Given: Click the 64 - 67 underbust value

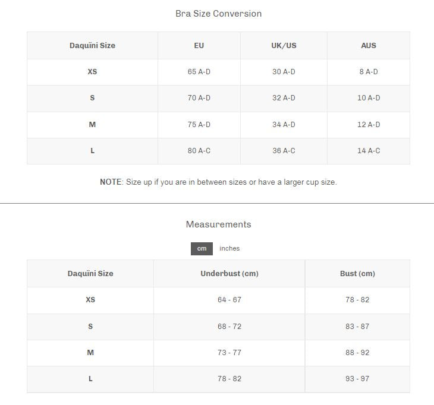Looking at the screenshot, I should tap(229, 300).
